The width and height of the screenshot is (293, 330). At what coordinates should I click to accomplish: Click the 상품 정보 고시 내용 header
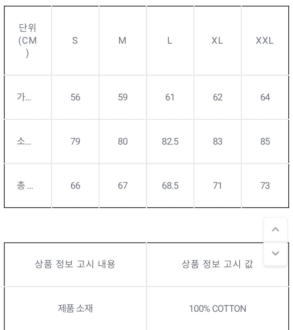[75, 264]
